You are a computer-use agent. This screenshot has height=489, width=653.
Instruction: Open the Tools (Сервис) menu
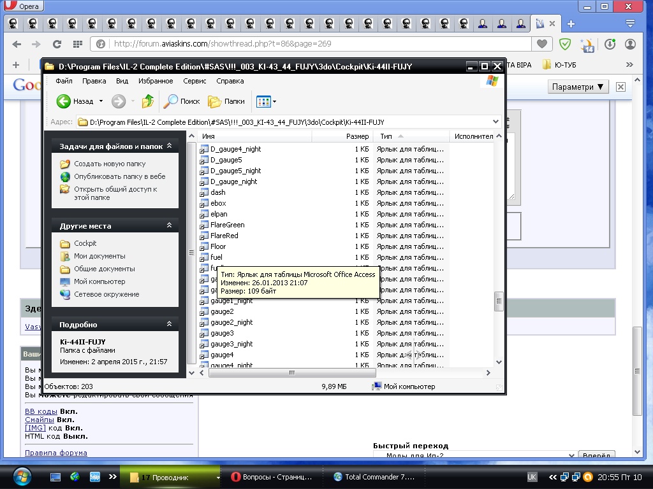[x=194, y=81]
